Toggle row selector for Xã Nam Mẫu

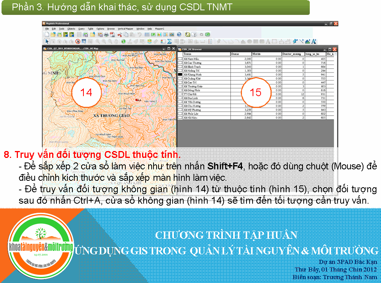click(180, 59)
